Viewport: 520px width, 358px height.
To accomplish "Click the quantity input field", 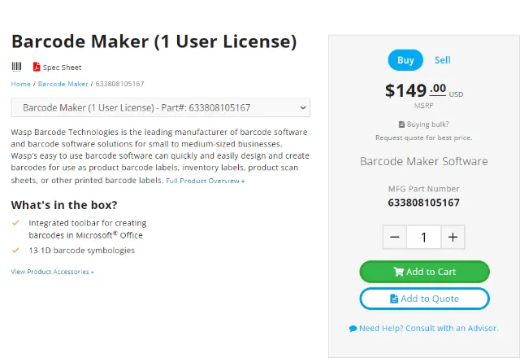I will click(x=424, y=237).
